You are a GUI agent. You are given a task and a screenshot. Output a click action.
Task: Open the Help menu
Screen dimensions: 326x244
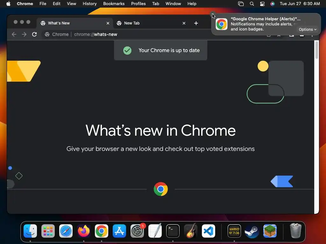[192, 4]
